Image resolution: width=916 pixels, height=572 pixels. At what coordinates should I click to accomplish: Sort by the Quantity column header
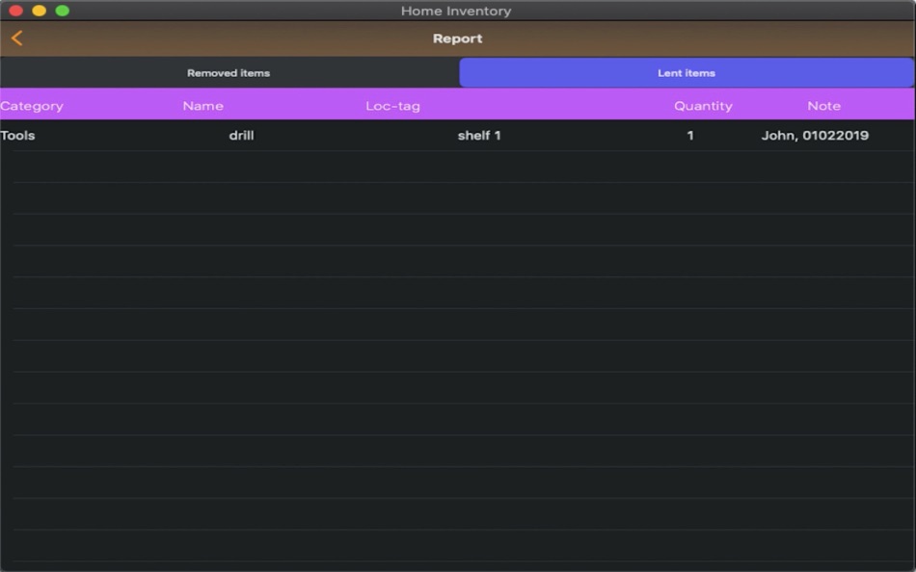coord(703,105)
